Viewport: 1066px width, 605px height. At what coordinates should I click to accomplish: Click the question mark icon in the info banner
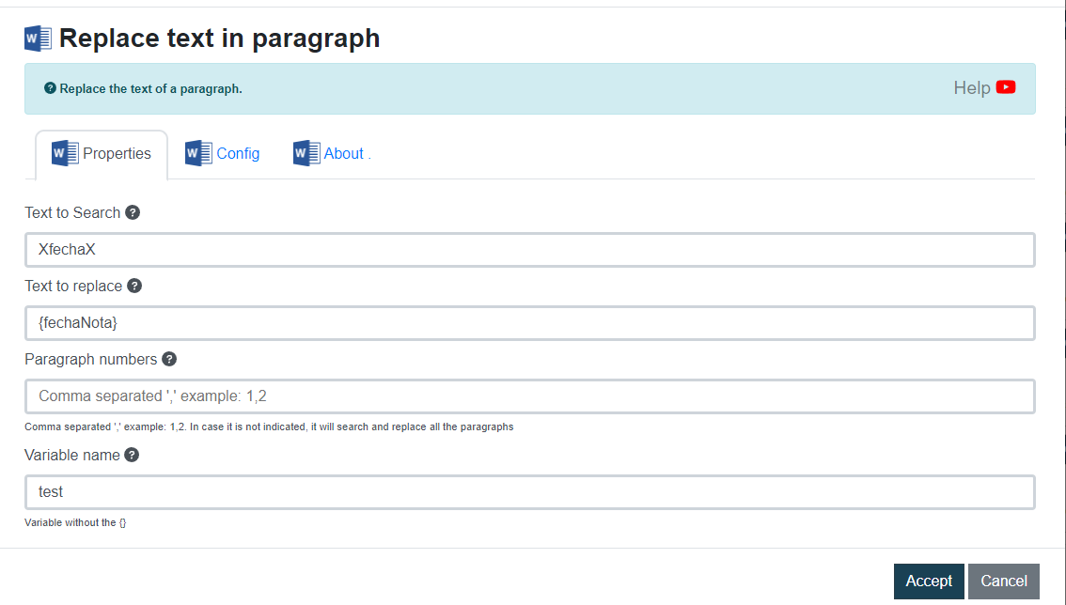coord(50,88)
